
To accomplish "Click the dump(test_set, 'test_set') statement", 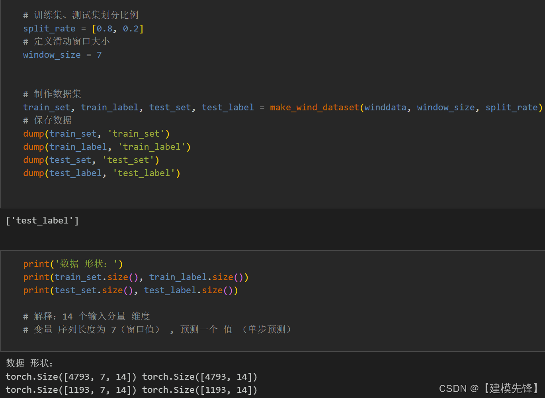I will 90,159.
